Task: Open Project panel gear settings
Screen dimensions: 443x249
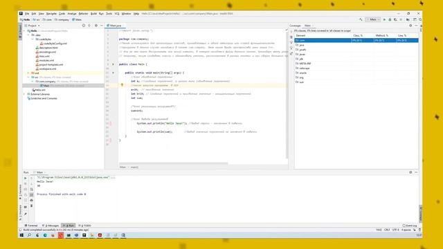Action: (x=96, y=26)
